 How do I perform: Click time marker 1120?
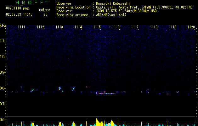(x=191, y=27)
